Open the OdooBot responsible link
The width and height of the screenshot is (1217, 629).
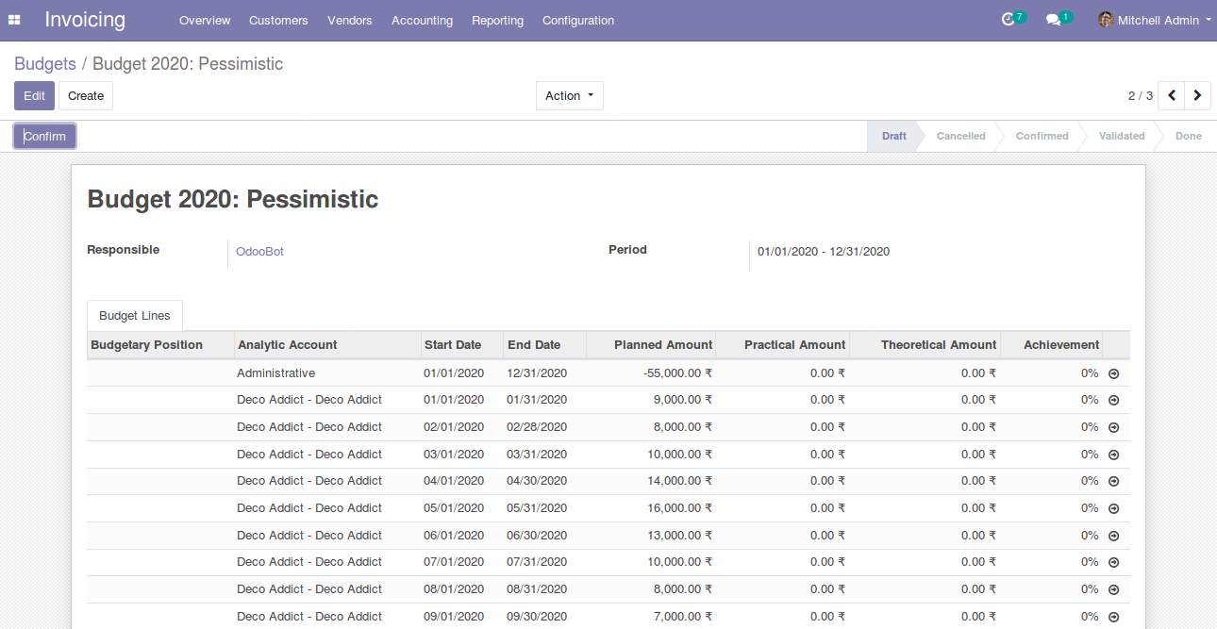point(259,252)
